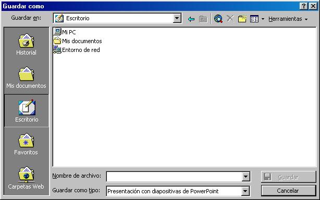This screenshot has height=200, width=320.
Task: Click inside the Nombre de archivo field
Action: point(175,177)
